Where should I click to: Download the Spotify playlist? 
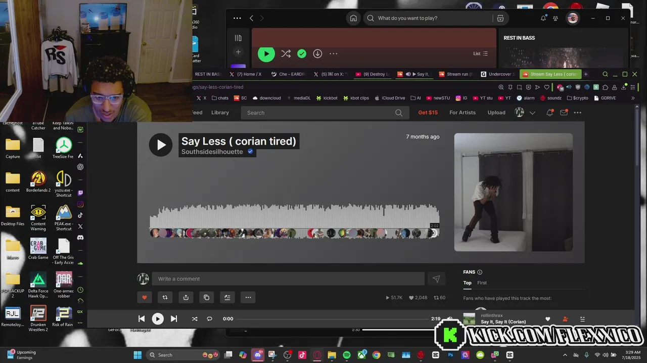[317, 53]
